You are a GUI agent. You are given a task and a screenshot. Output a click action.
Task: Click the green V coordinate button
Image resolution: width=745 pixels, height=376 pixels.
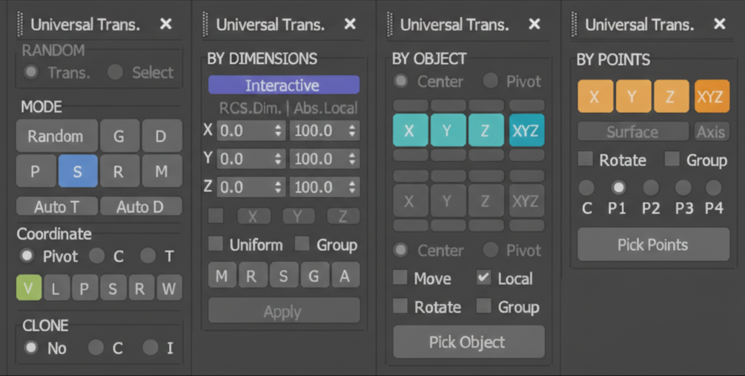tap(29, 288)
